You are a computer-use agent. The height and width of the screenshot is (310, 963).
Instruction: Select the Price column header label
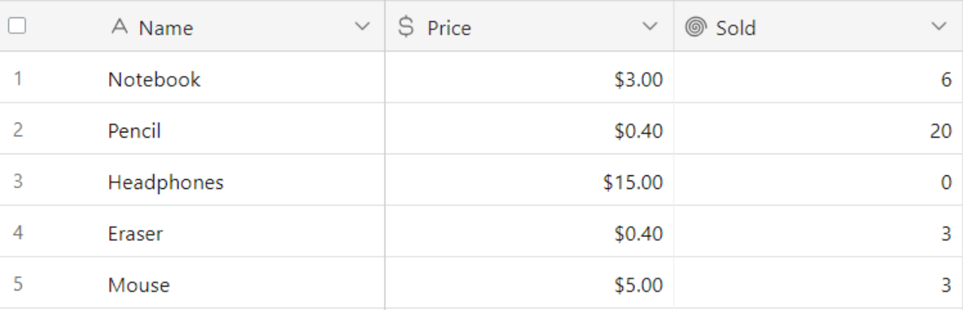pos(449,28)
